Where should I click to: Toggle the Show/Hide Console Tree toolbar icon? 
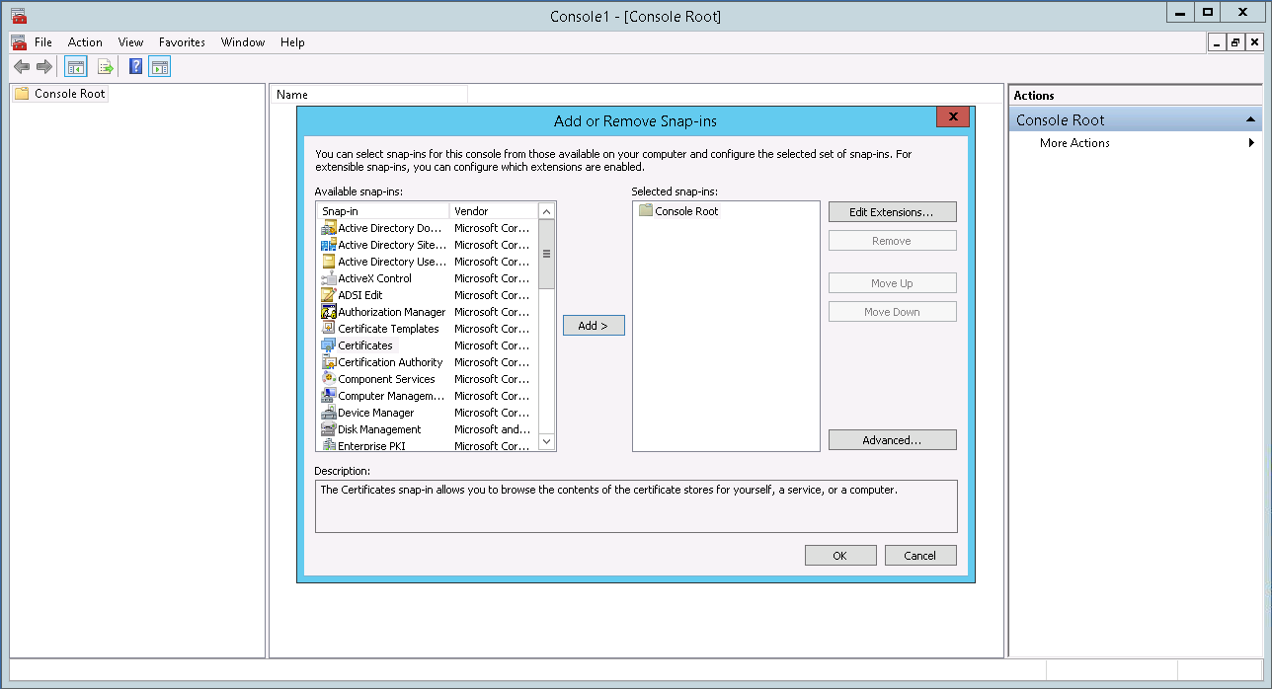[75, 66]
